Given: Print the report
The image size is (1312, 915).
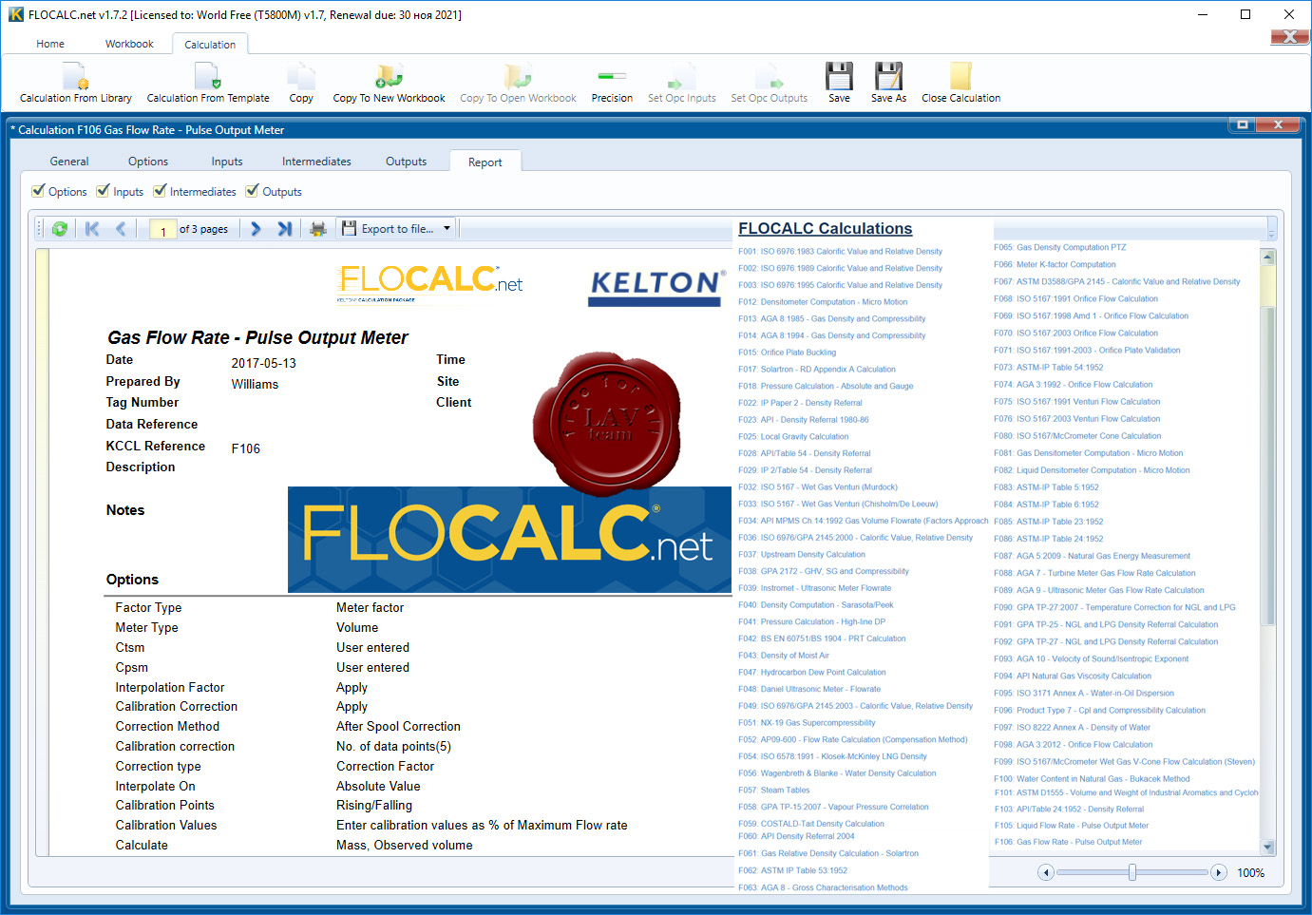Looking at the screenshot, I should coord(318,229).
